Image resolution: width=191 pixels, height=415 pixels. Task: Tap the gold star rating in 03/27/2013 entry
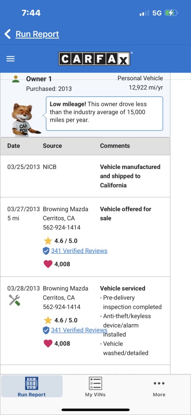pos(48,241)
